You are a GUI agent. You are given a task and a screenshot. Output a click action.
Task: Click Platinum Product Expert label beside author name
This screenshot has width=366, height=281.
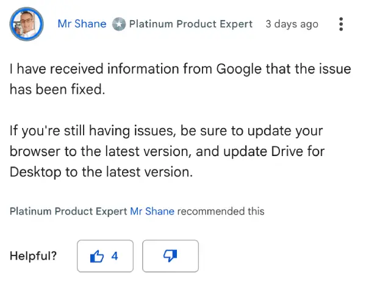click(191, 24)
